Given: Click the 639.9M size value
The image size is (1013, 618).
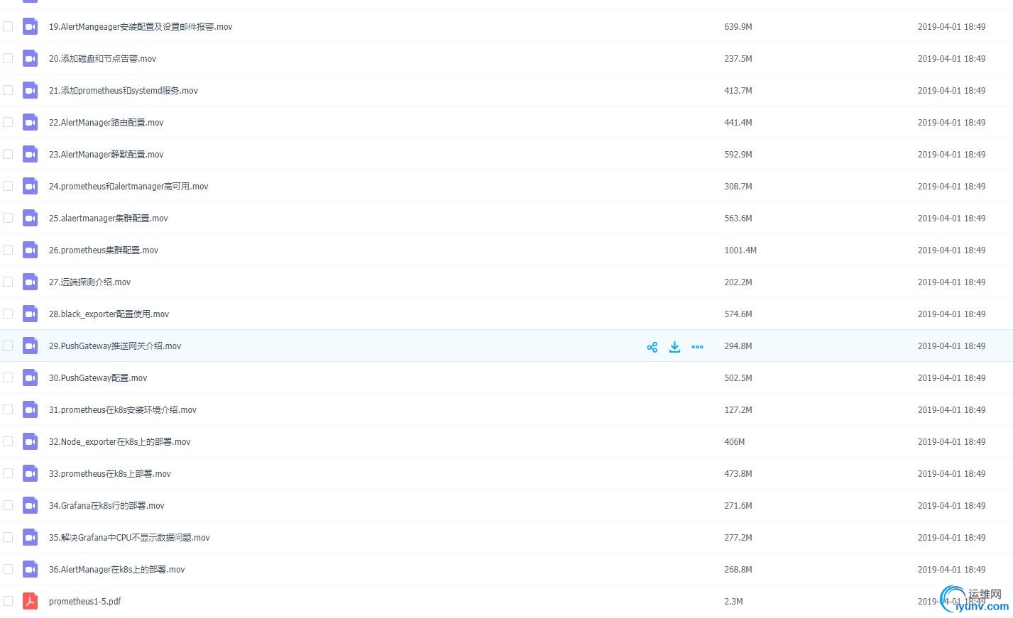Looking at the screenshot, I should click(x=738, y=27).
